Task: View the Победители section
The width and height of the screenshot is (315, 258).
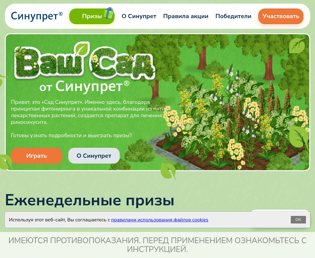Action: pyautogui.click(x=233, y=16)
